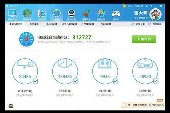Image resolution: width=170 pixels, height=113 pixels.
Task: Open the 游戏库 game library controller icon
Action: coord(116,15)
